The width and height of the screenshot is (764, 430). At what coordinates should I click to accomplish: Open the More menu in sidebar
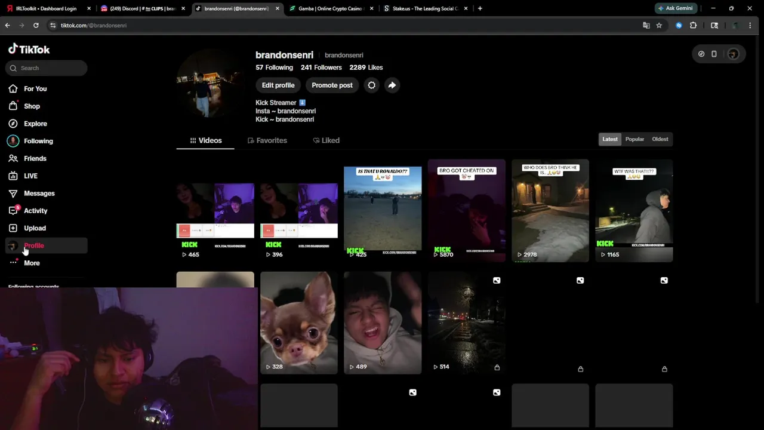pyautogui.click(x=32, y=263)
